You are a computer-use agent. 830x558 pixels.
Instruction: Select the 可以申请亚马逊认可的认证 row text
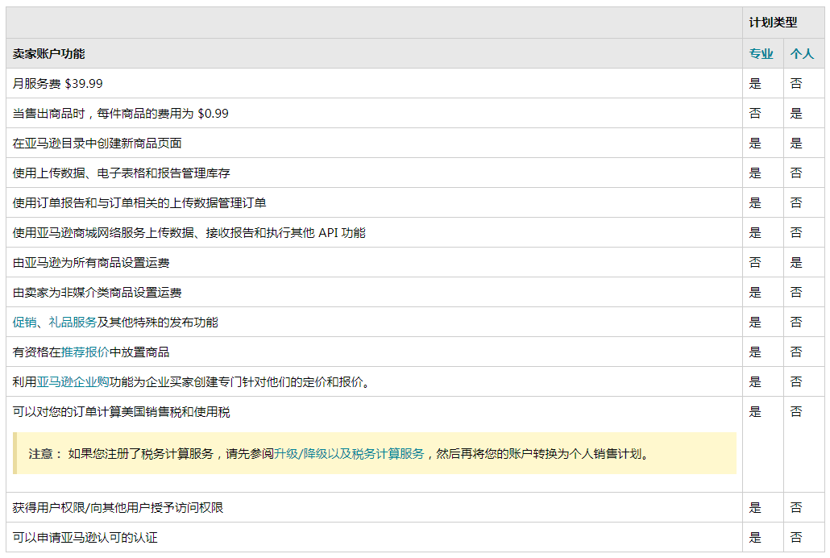85,537
